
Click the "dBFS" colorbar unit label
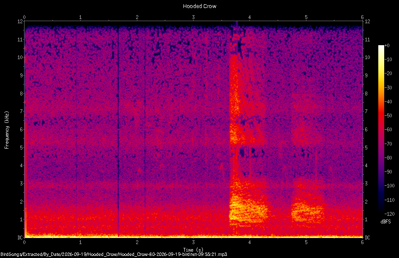(x=385, y=222)
